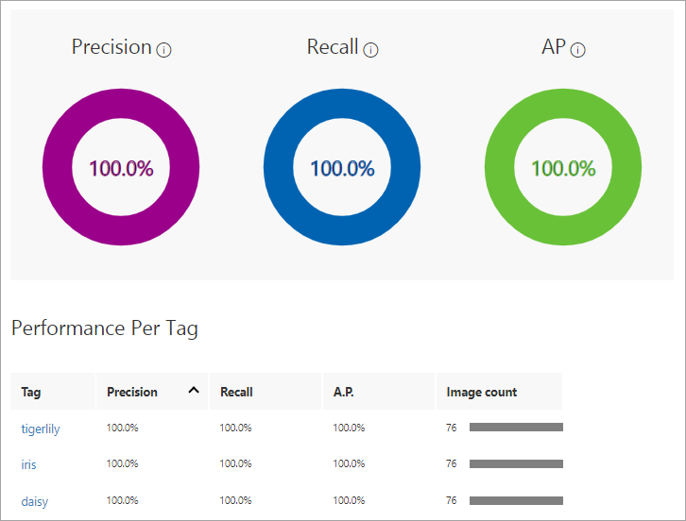Screen dimensions: 686x521
Task: Click the sort arrow in Precision column
Action: [194, 391]
